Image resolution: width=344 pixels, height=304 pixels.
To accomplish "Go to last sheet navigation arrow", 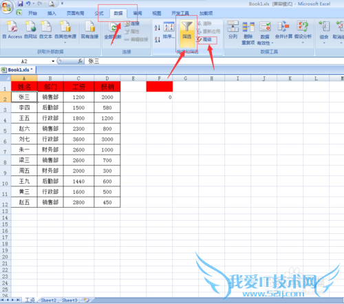I will click(18, 300).
